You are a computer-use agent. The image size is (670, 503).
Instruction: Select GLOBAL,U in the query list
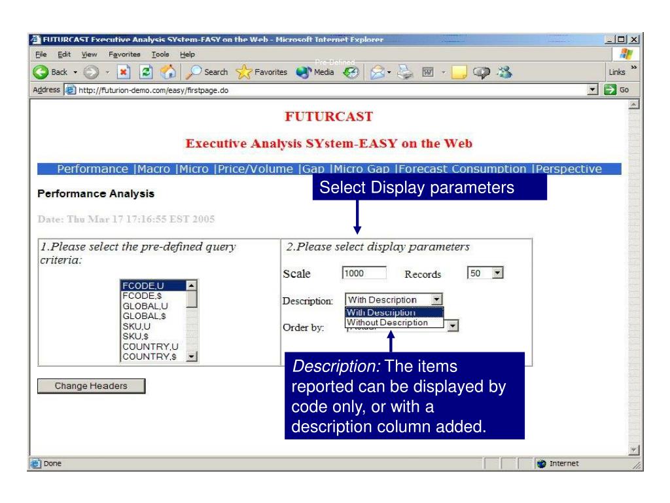[x=154, y=307]
